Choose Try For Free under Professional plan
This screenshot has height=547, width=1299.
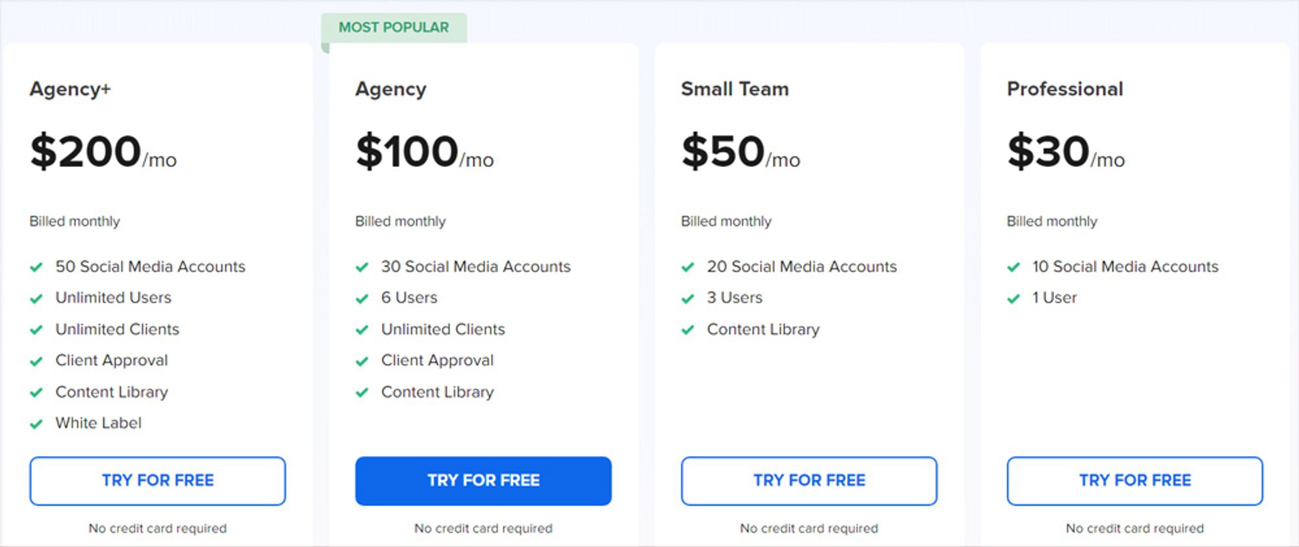1135,481
